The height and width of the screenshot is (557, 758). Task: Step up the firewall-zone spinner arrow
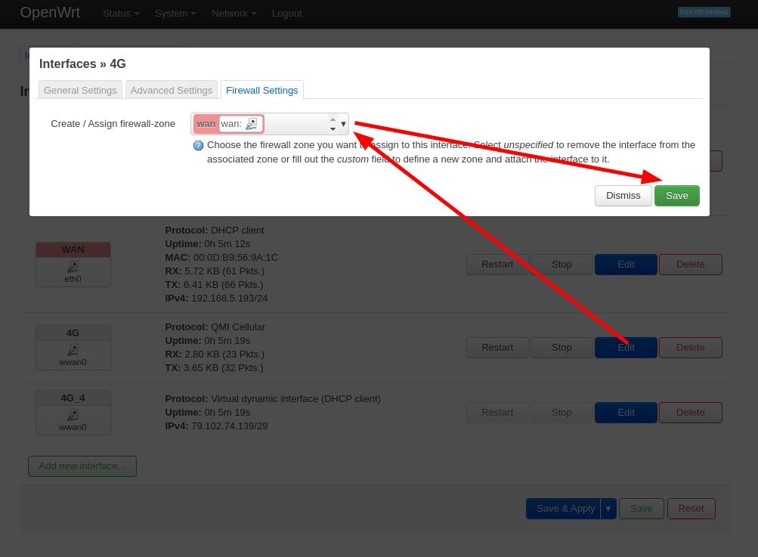click(x=333, y=119)
